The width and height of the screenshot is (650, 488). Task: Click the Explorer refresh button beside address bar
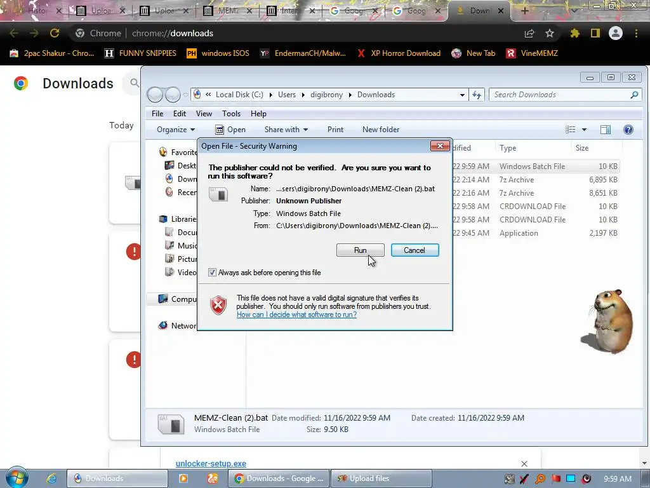[477, 95]
